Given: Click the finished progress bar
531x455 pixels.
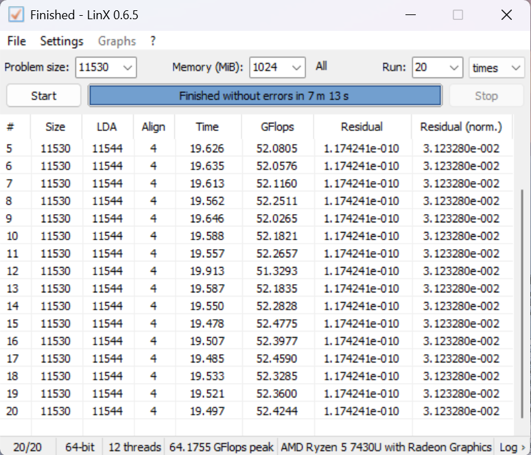Looking at the screenshot, I should tap(264, 95).
